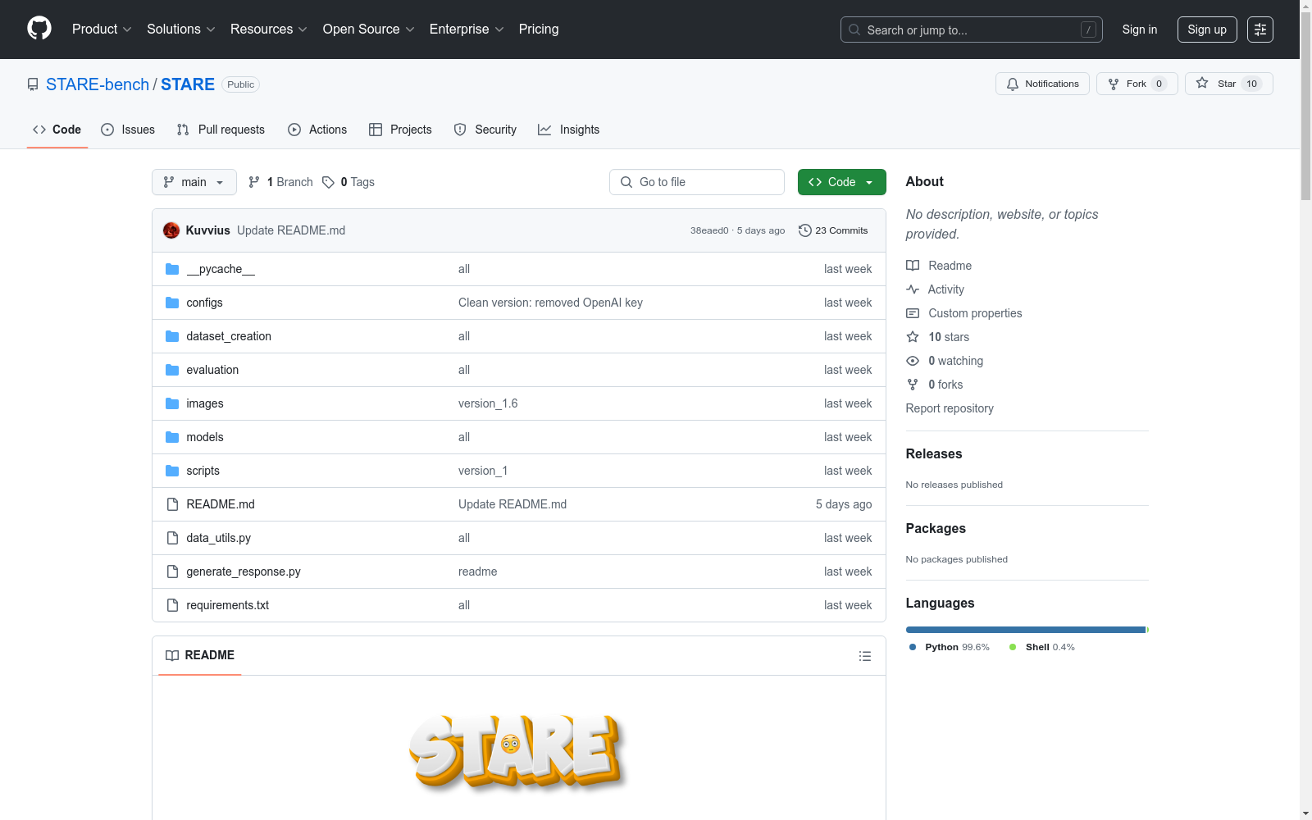Image resolution: width=1312 pixels, height=820 pixels.
Task: Open the README outline icon
Action: coord(864,656)
